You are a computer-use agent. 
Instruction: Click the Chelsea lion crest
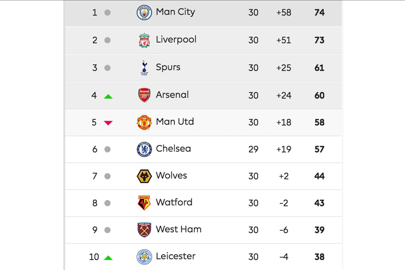[144, 149]
